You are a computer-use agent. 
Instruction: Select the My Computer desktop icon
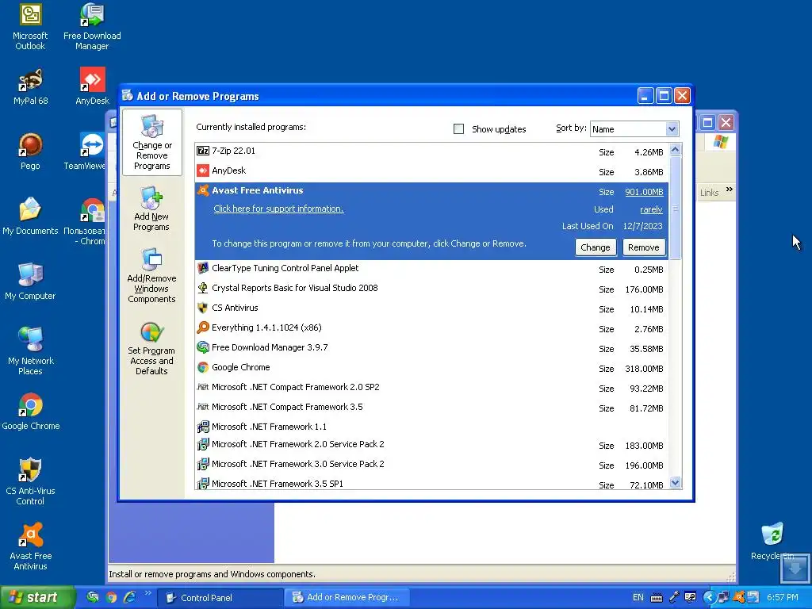(30, 282)
